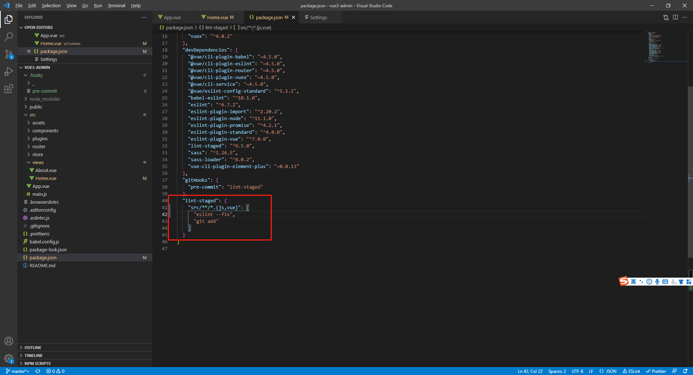Click lint-staged in the breadcrumb
Screen dimensions: 693x375
tap(216, 27)
